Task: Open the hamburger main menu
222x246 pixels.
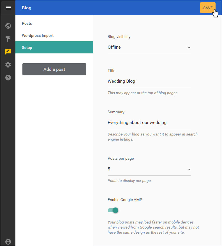Action: click(8, 8)
